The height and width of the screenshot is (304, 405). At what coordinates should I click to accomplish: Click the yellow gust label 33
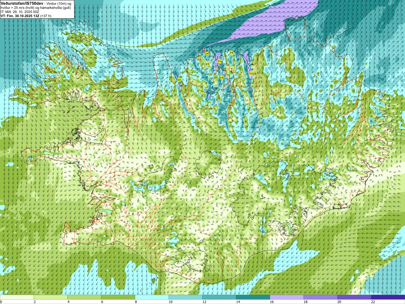coord(251,73)
